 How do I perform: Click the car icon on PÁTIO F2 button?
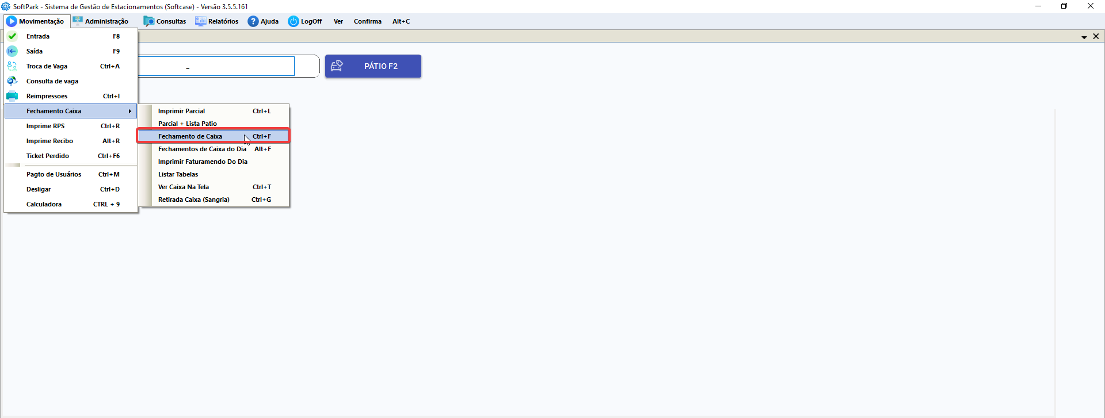337,66
